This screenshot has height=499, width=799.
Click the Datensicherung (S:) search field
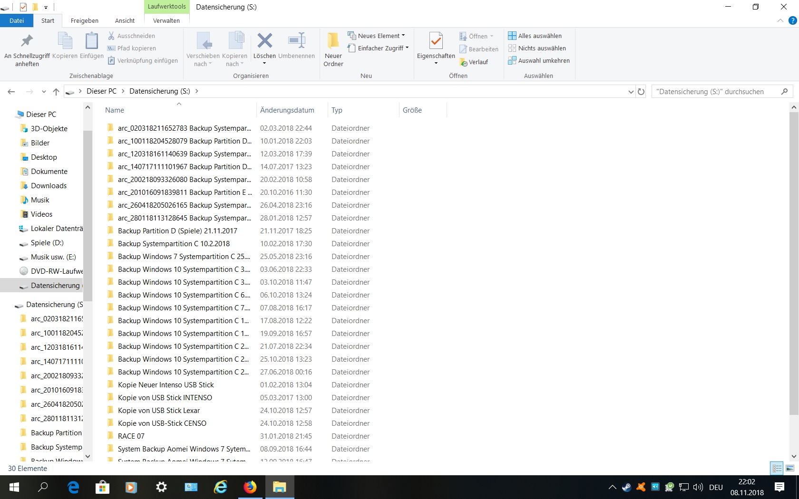pyautogui.click(x=722, y=91)
